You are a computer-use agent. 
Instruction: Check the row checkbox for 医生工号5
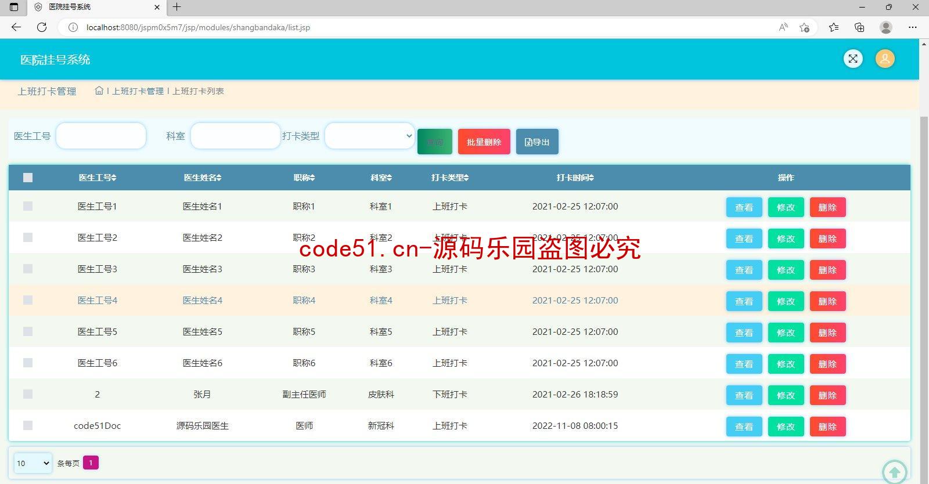28,331
